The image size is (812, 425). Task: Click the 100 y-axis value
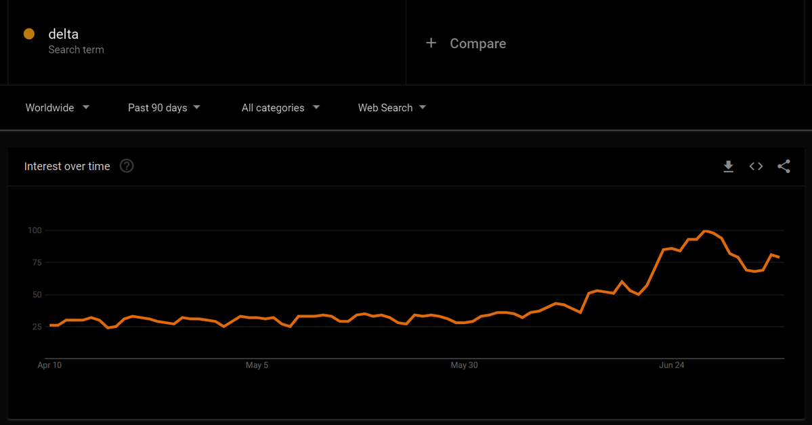click(x=35, y=230)
